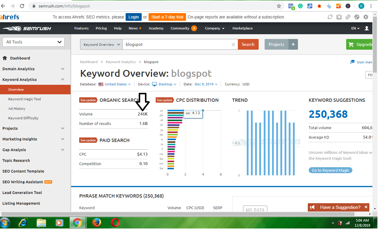Open the Marketplace menu item
The height and width of the screenshot is (238, 381).
tap(242, 28)
